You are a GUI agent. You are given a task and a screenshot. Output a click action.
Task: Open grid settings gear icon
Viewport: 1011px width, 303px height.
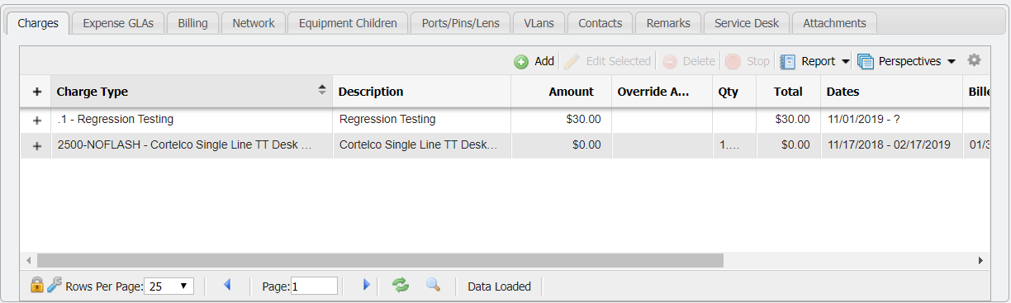point(974,60)
